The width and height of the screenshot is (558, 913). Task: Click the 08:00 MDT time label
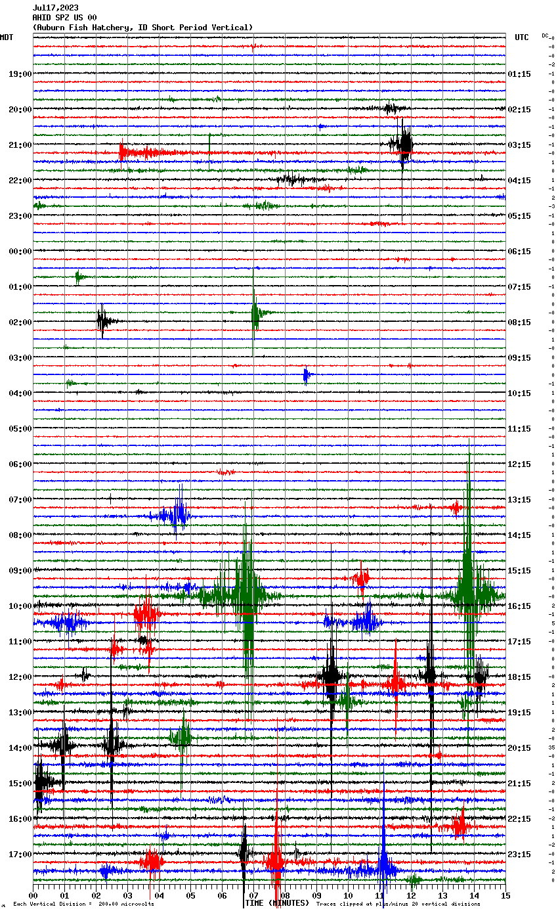point(20,535)
